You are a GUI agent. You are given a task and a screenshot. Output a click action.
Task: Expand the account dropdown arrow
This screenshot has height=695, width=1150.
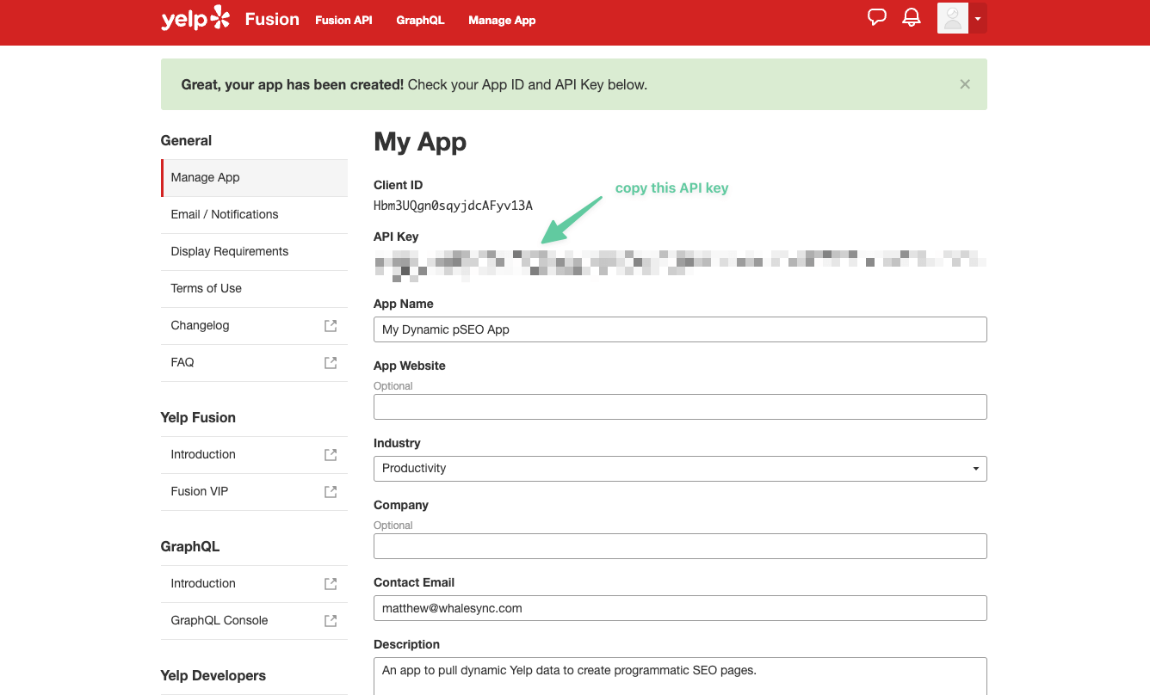[978, 18]
